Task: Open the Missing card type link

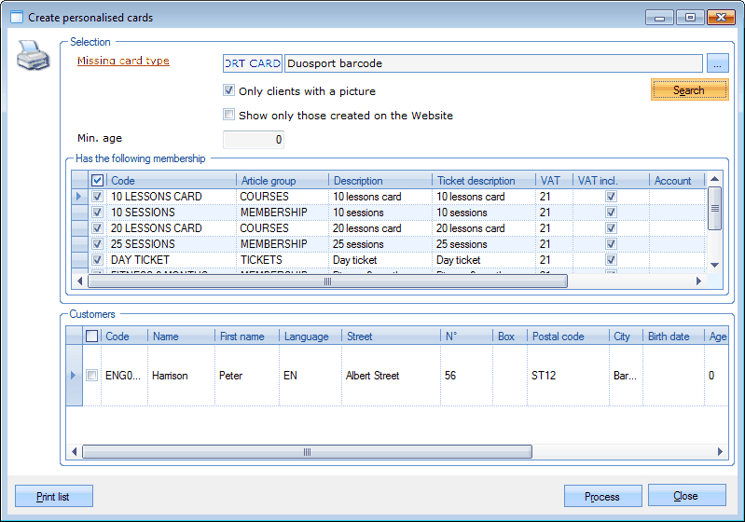Action: pos(123,62)
